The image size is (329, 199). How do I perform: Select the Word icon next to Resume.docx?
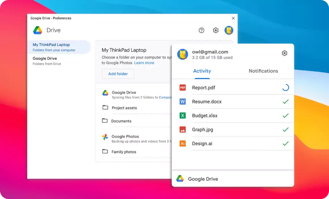[182, 101]
